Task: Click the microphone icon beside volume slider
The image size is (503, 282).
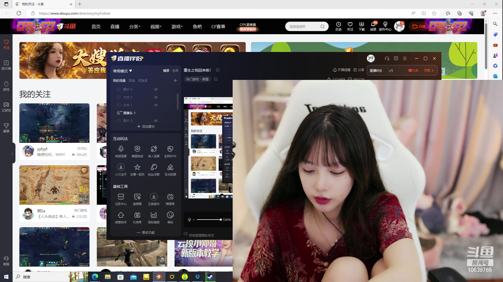Action: pos(189,220)
